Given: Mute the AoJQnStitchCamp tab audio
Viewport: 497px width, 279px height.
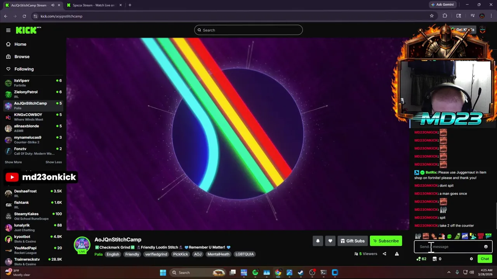Looking at the screenshot, I should coord(52,5).
